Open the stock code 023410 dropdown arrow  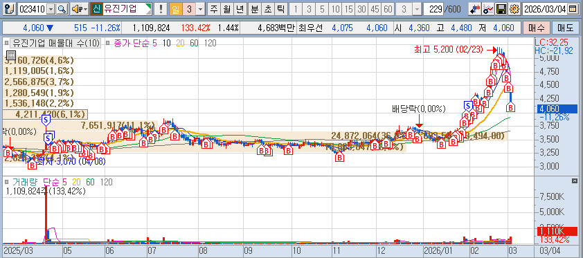[51, 9]
